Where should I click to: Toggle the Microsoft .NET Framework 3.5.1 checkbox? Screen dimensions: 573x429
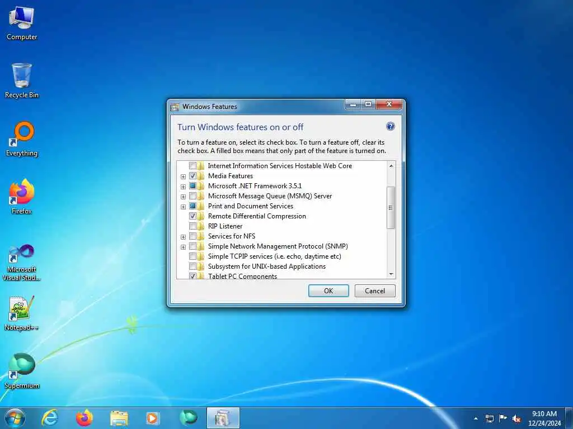pyautogui.click(x=192, y=186)
